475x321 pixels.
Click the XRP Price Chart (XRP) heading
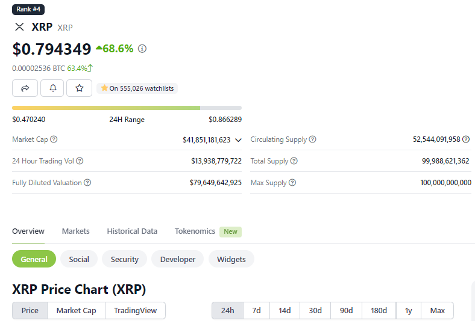click(x=79, y=289)
